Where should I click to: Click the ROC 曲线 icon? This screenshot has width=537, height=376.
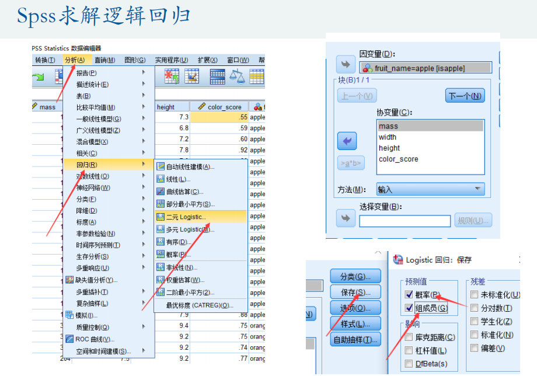(69, 339)
